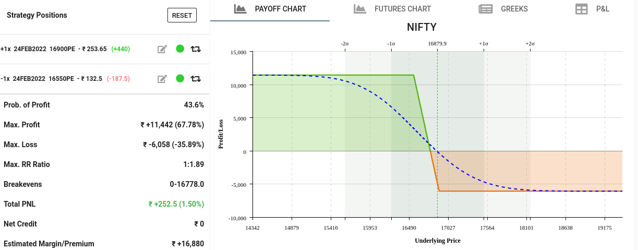Click the 16879.9 spot price marker
The image size is (638, 250).
coord(437,44)
